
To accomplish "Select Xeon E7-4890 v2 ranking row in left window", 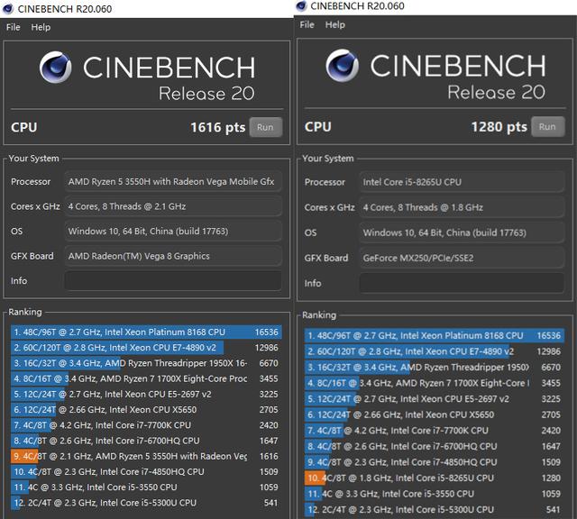I will pyautogui.click(x=146, y=348).
